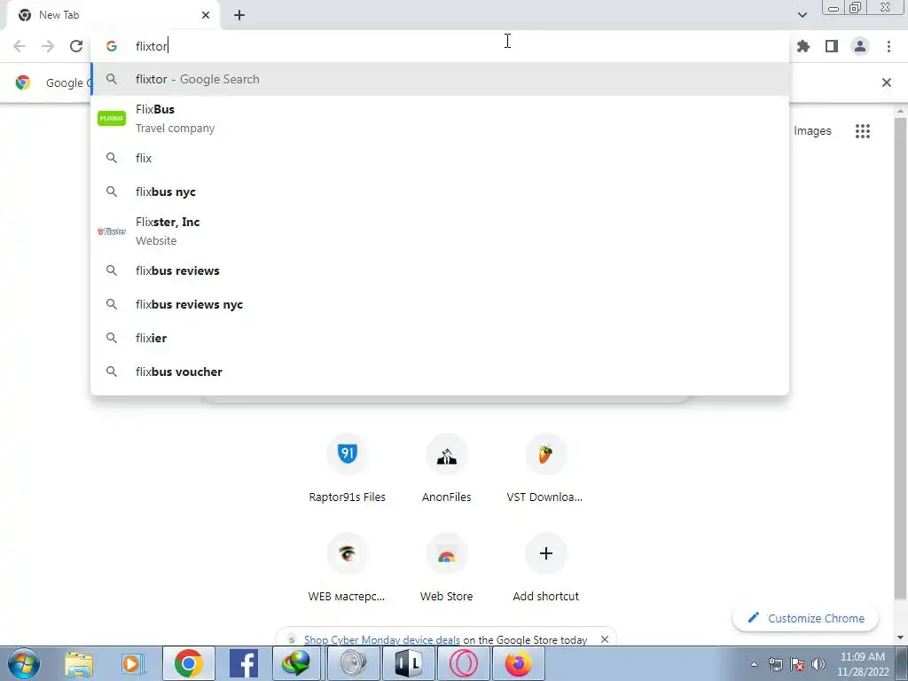Screen dimensions: 908x681
Task: Go back with the back arrow
Action: [20, 46]
